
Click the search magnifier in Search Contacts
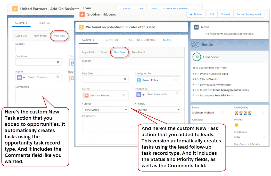coord(58,77)
